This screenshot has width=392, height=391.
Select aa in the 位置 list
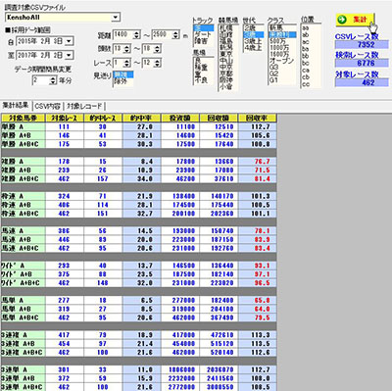tap(310, 27)
